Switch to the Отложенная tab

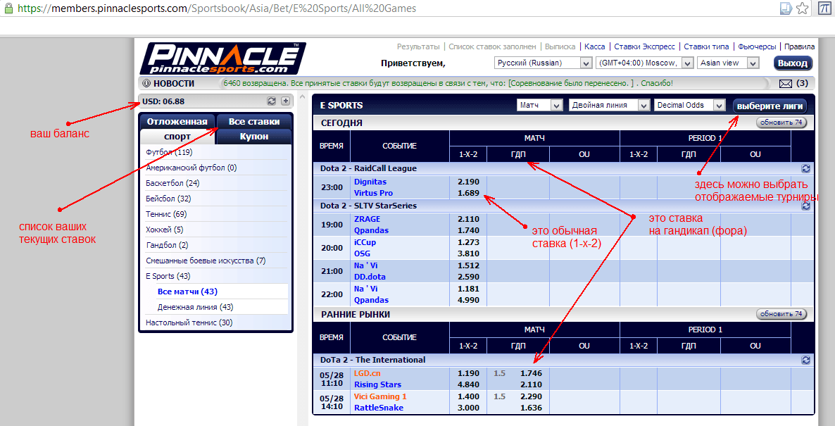click(177, 121)
